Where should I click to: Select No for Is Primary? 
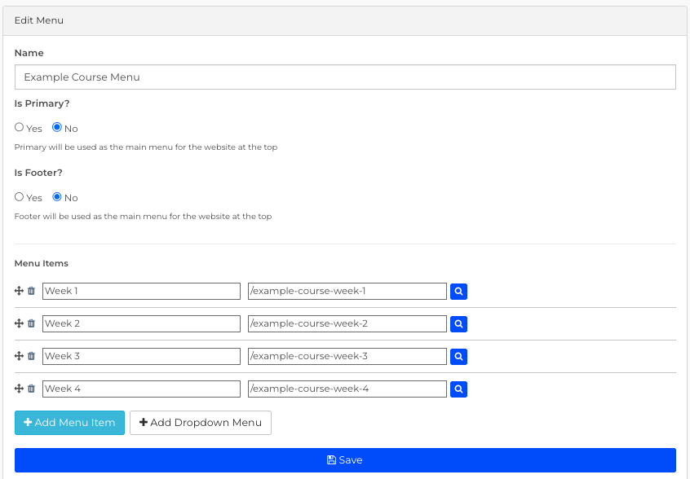(x=57, y=127)
